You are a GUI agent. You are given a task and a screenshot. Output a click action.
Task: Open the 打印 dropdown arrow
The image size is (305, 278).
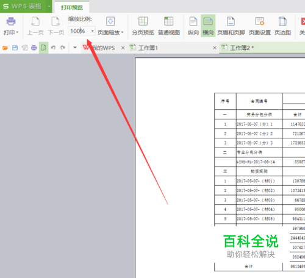pyautogui.click(x=17, y=32)
